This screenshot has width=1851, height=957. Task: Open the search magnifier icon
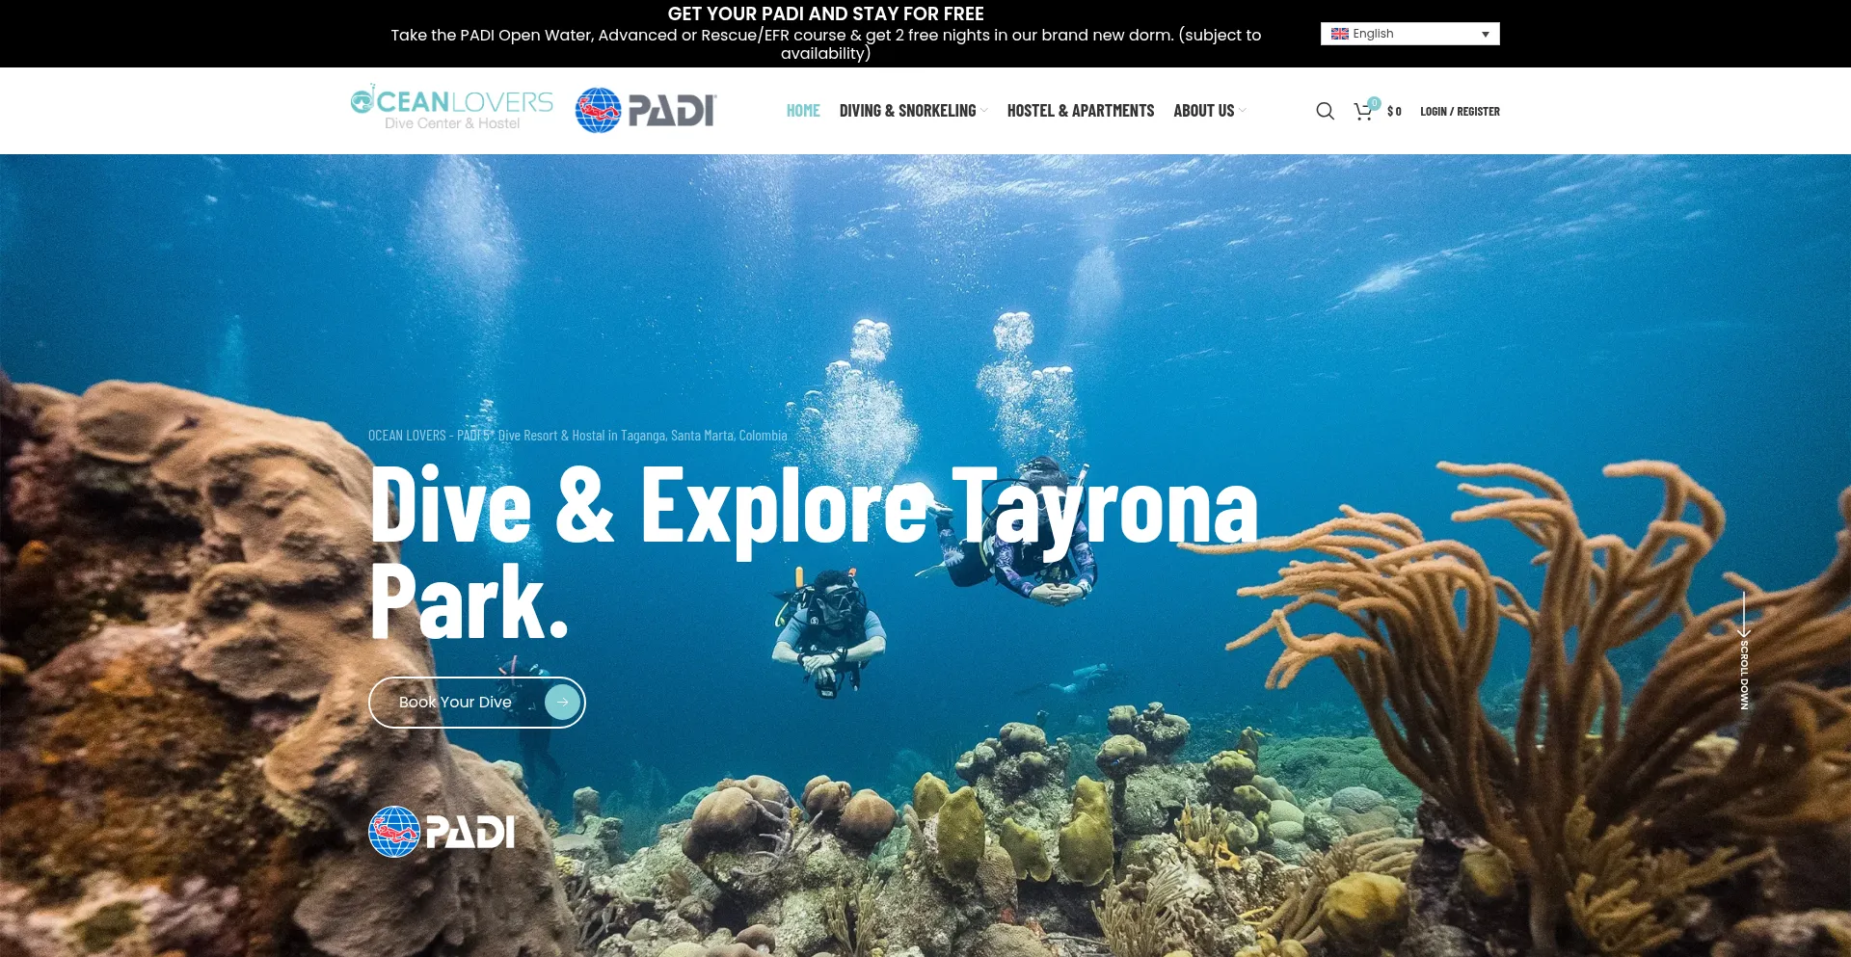[x=1326, y=111]
